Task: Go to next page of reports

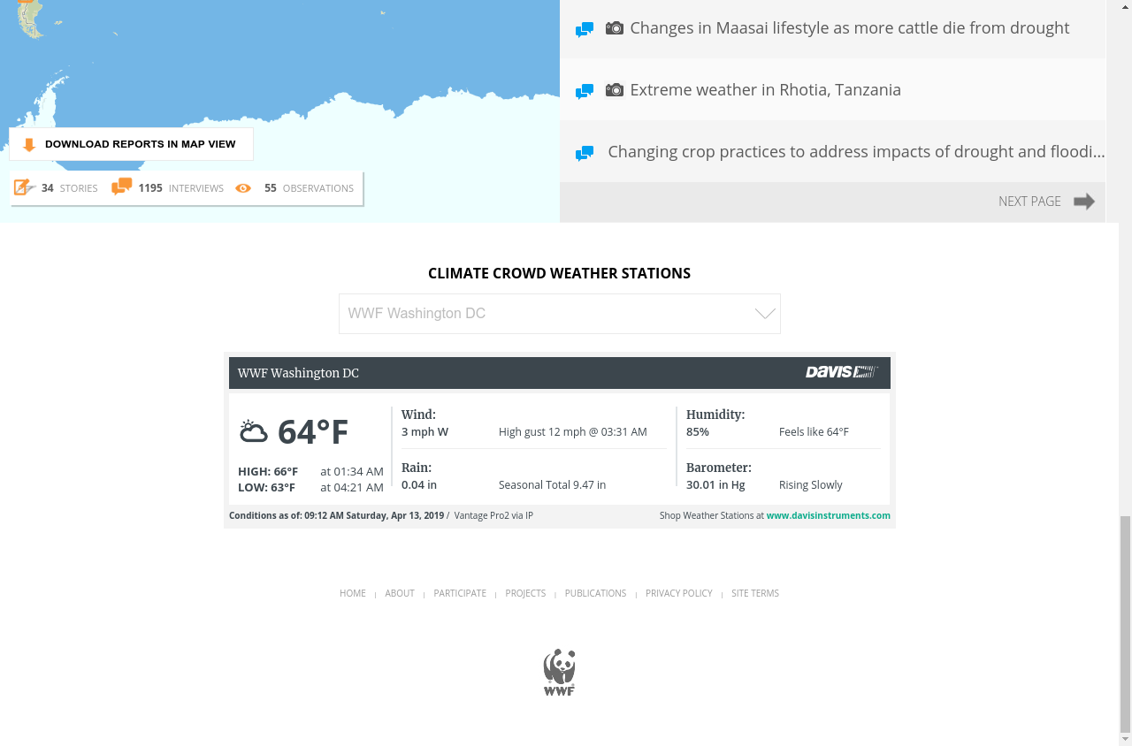Action: click(1046, 202)
